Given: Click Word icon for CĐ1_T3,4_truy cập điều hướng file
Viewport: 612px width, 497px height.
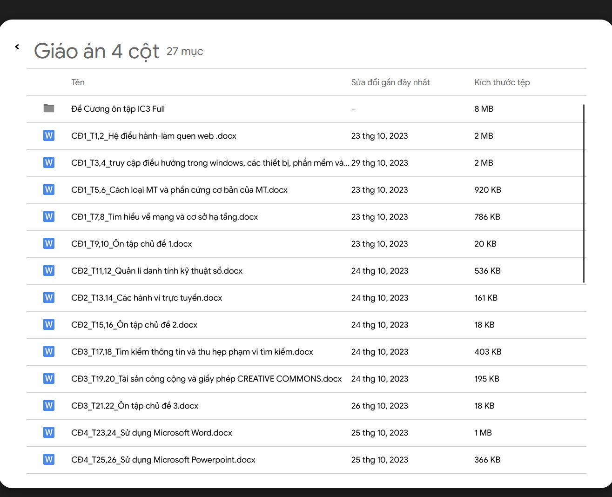Looking at the screenshot, I should pyautogui.click(x=49, y=162).
